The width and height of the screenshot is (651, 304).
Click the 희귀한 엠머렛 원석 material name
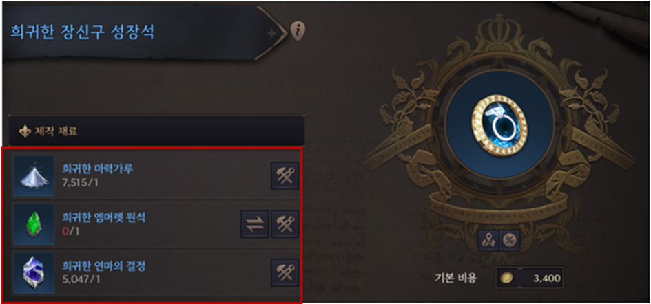104,218
